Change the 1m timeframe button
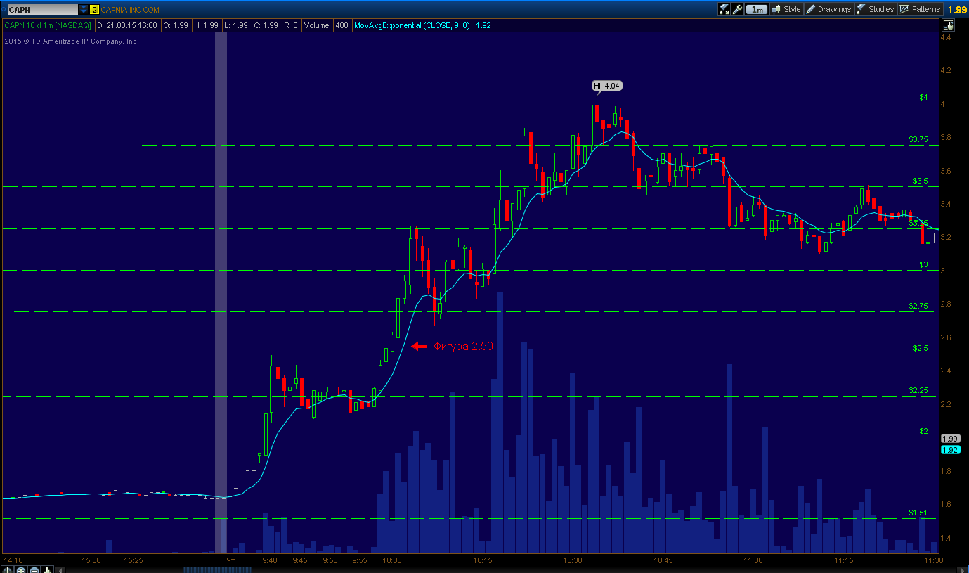This screenshot has width=969, height=573. (x=757, y=9)
